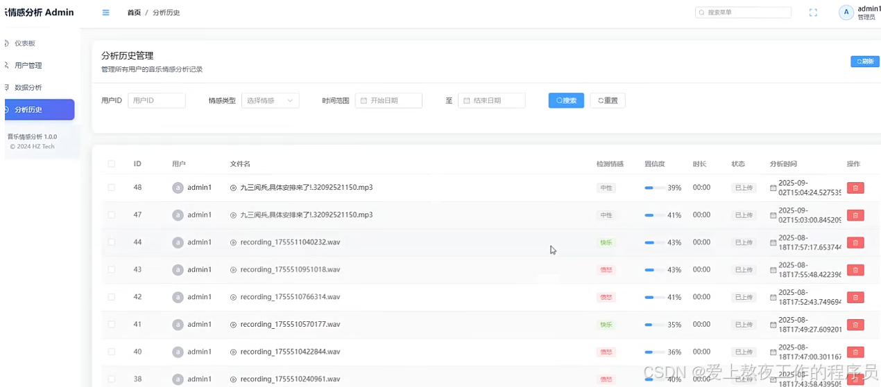Click play icon for recording_1755510422844.wav
Image resolution: width=881 pixels, height=387 pixels.
pos(233,352)
